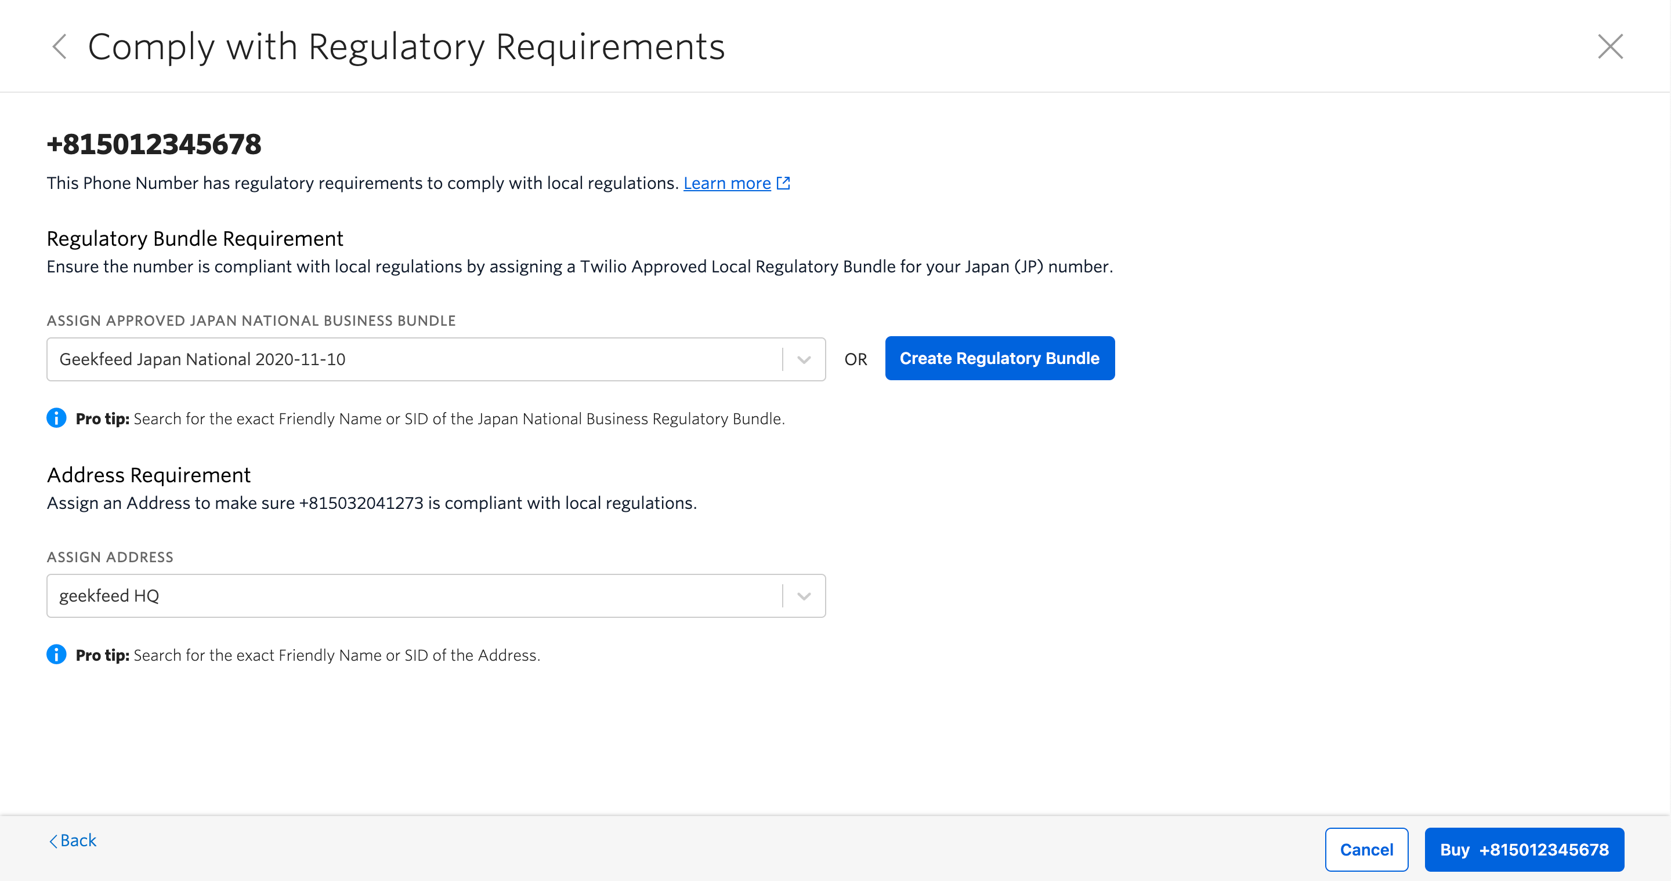Click the address sentence mentioning +815032041273
The image size is (1671, 881).
[372, 503]
